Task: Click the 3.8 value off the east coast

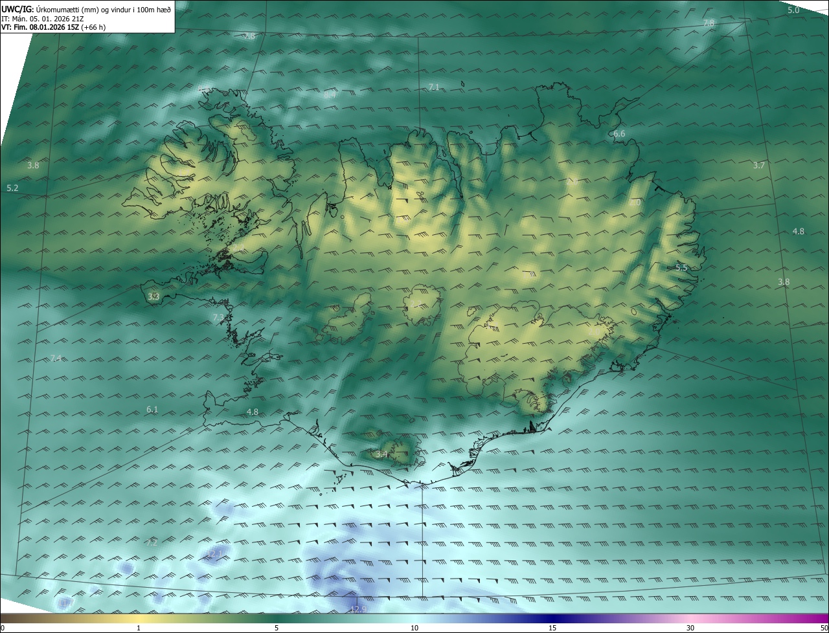Action: 784,282
